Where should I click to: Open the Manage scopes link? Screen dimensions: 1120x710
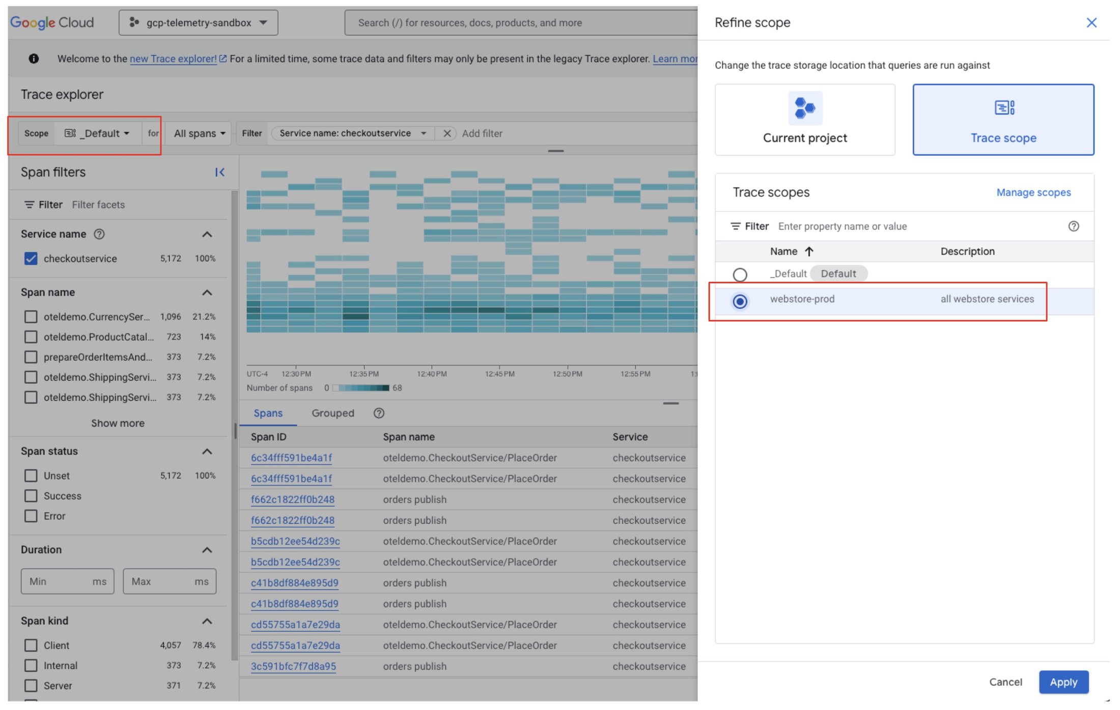click(1033, 192)
